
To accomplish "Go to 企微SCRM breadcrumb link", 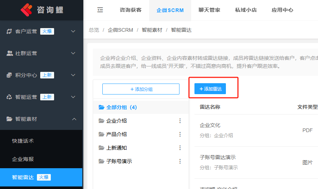I will pyautogui.click(x=121, y=30).
